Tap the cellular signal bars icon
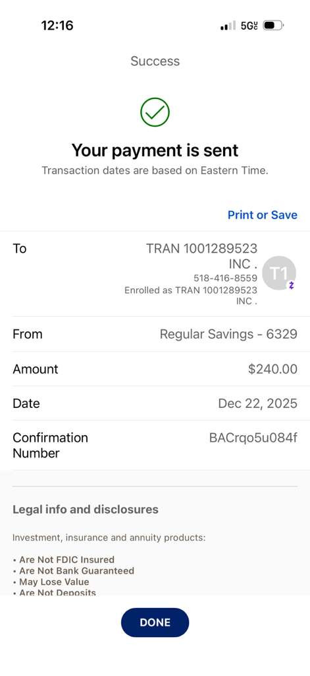This screenshot has height=676, width=310. tap(228, 26)
